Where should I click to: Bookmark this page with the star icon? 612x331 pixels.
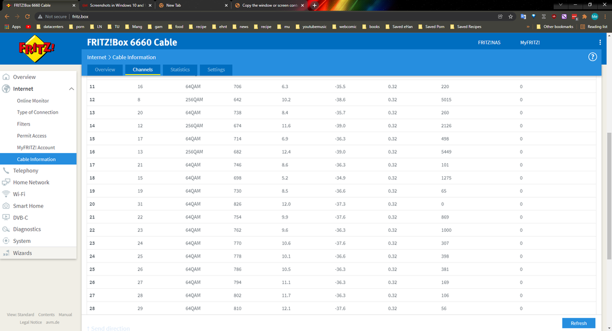pyautogui.click(x=510, y=17)
